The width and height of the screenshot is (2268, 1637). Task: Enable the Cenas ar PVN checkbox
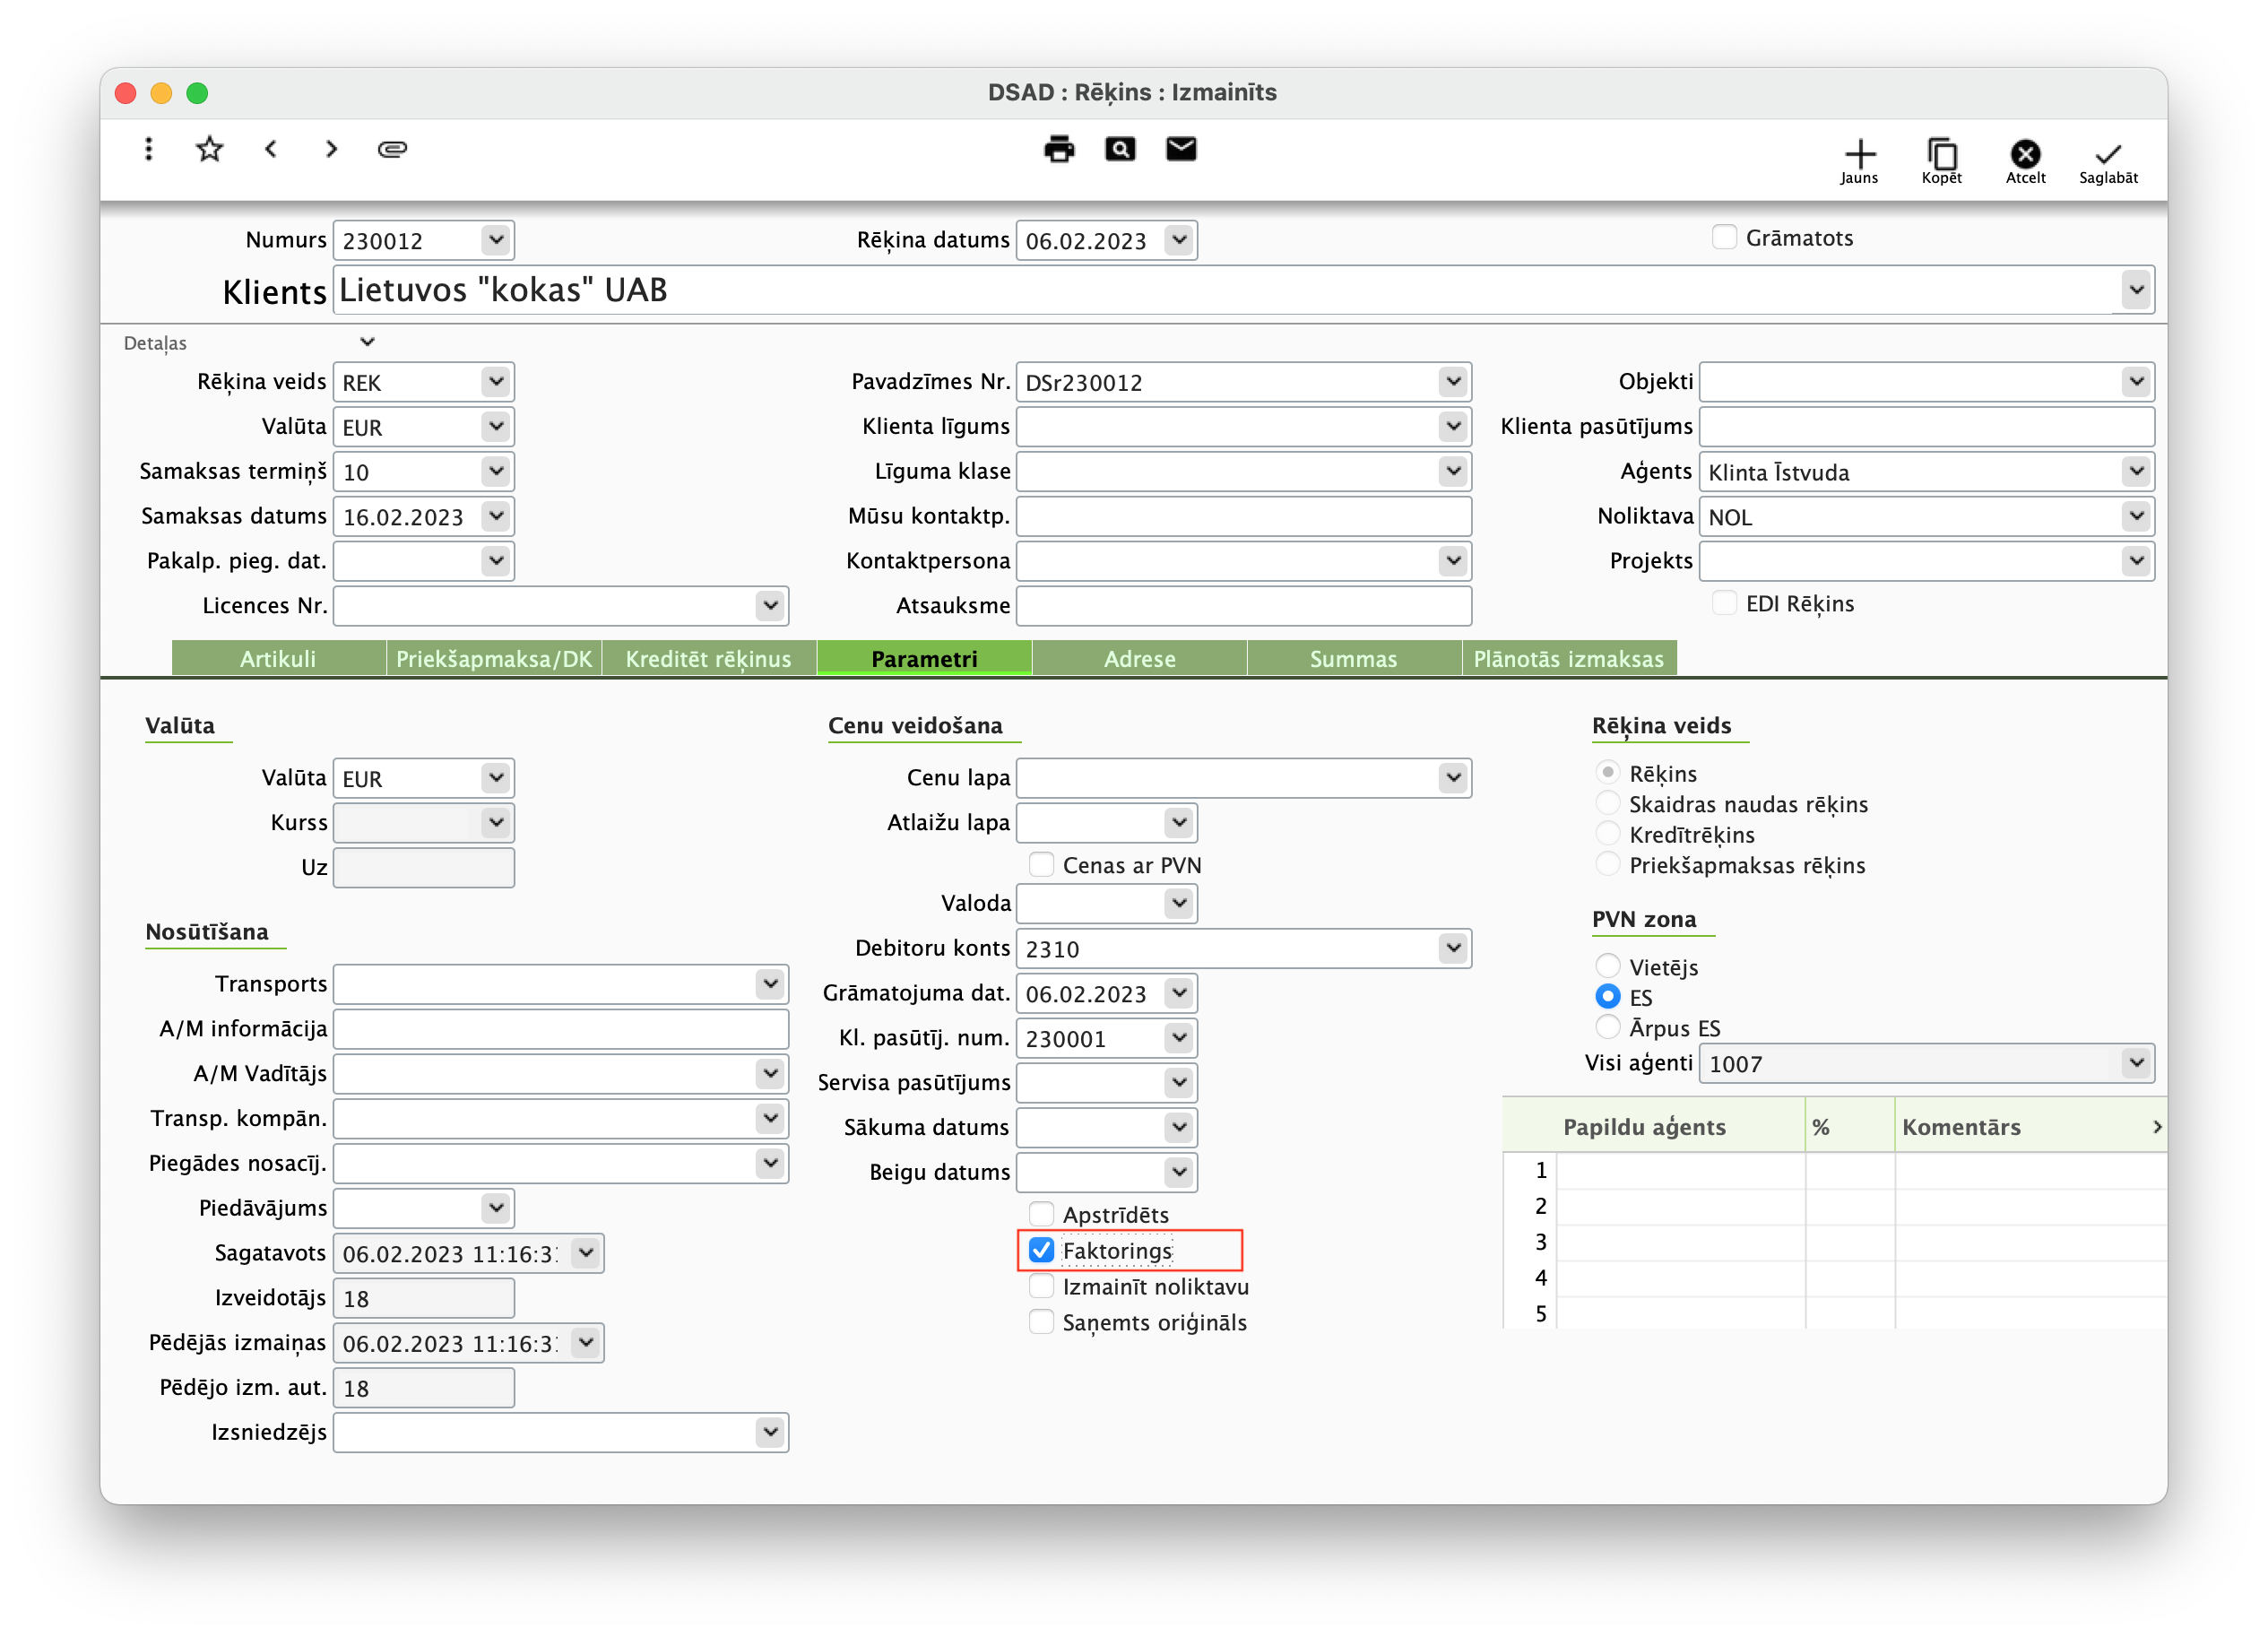point(1041,864)
